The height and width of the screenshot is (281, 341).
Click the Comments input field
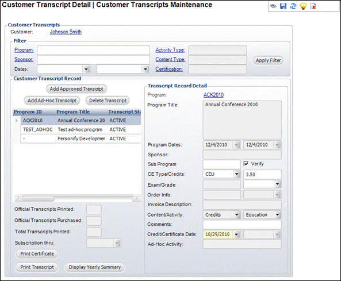point(242,225)
